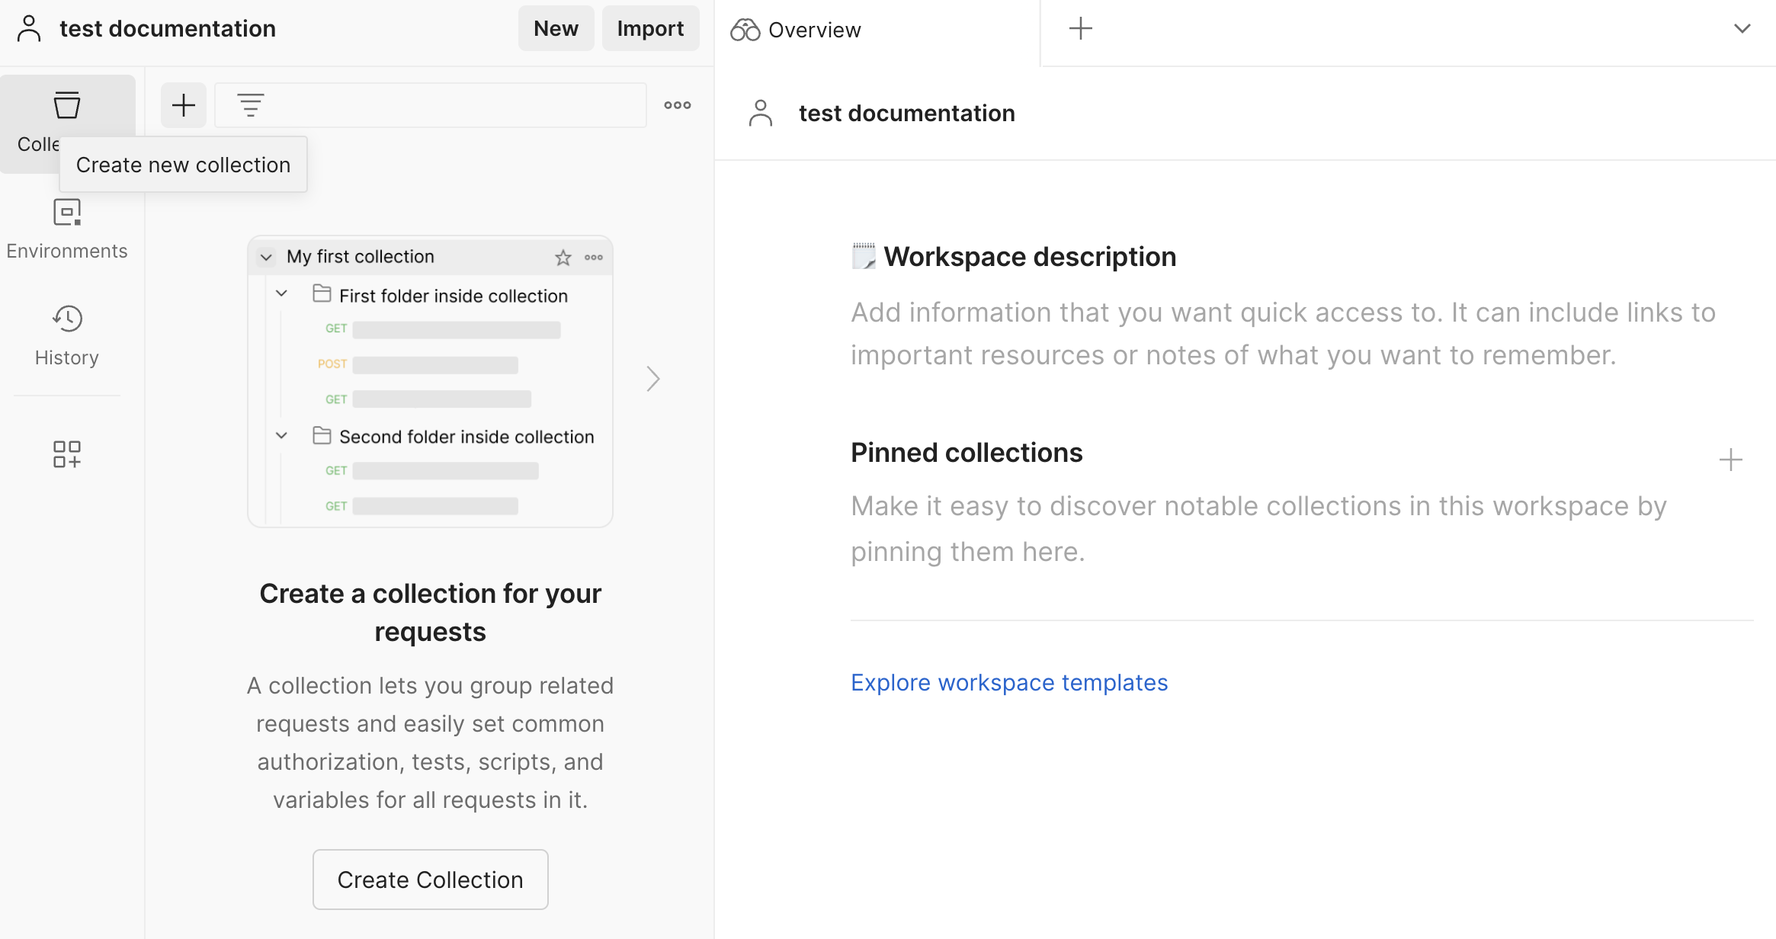The width and height of the screenshot is (1776, 939).
Task: Open the History sidebar section
Action: point(66,335)
